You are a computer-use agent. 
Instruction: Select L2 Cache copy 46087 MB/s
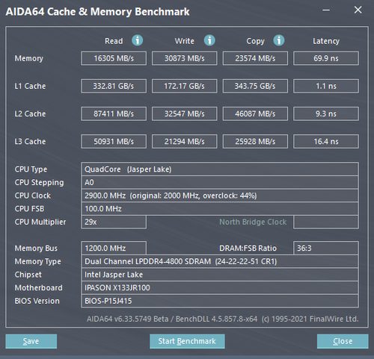point(255,113)
